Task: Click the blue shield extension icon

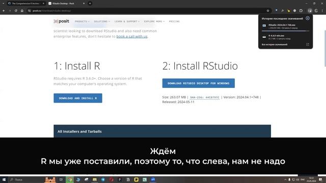Action: [x=276, y=10]
